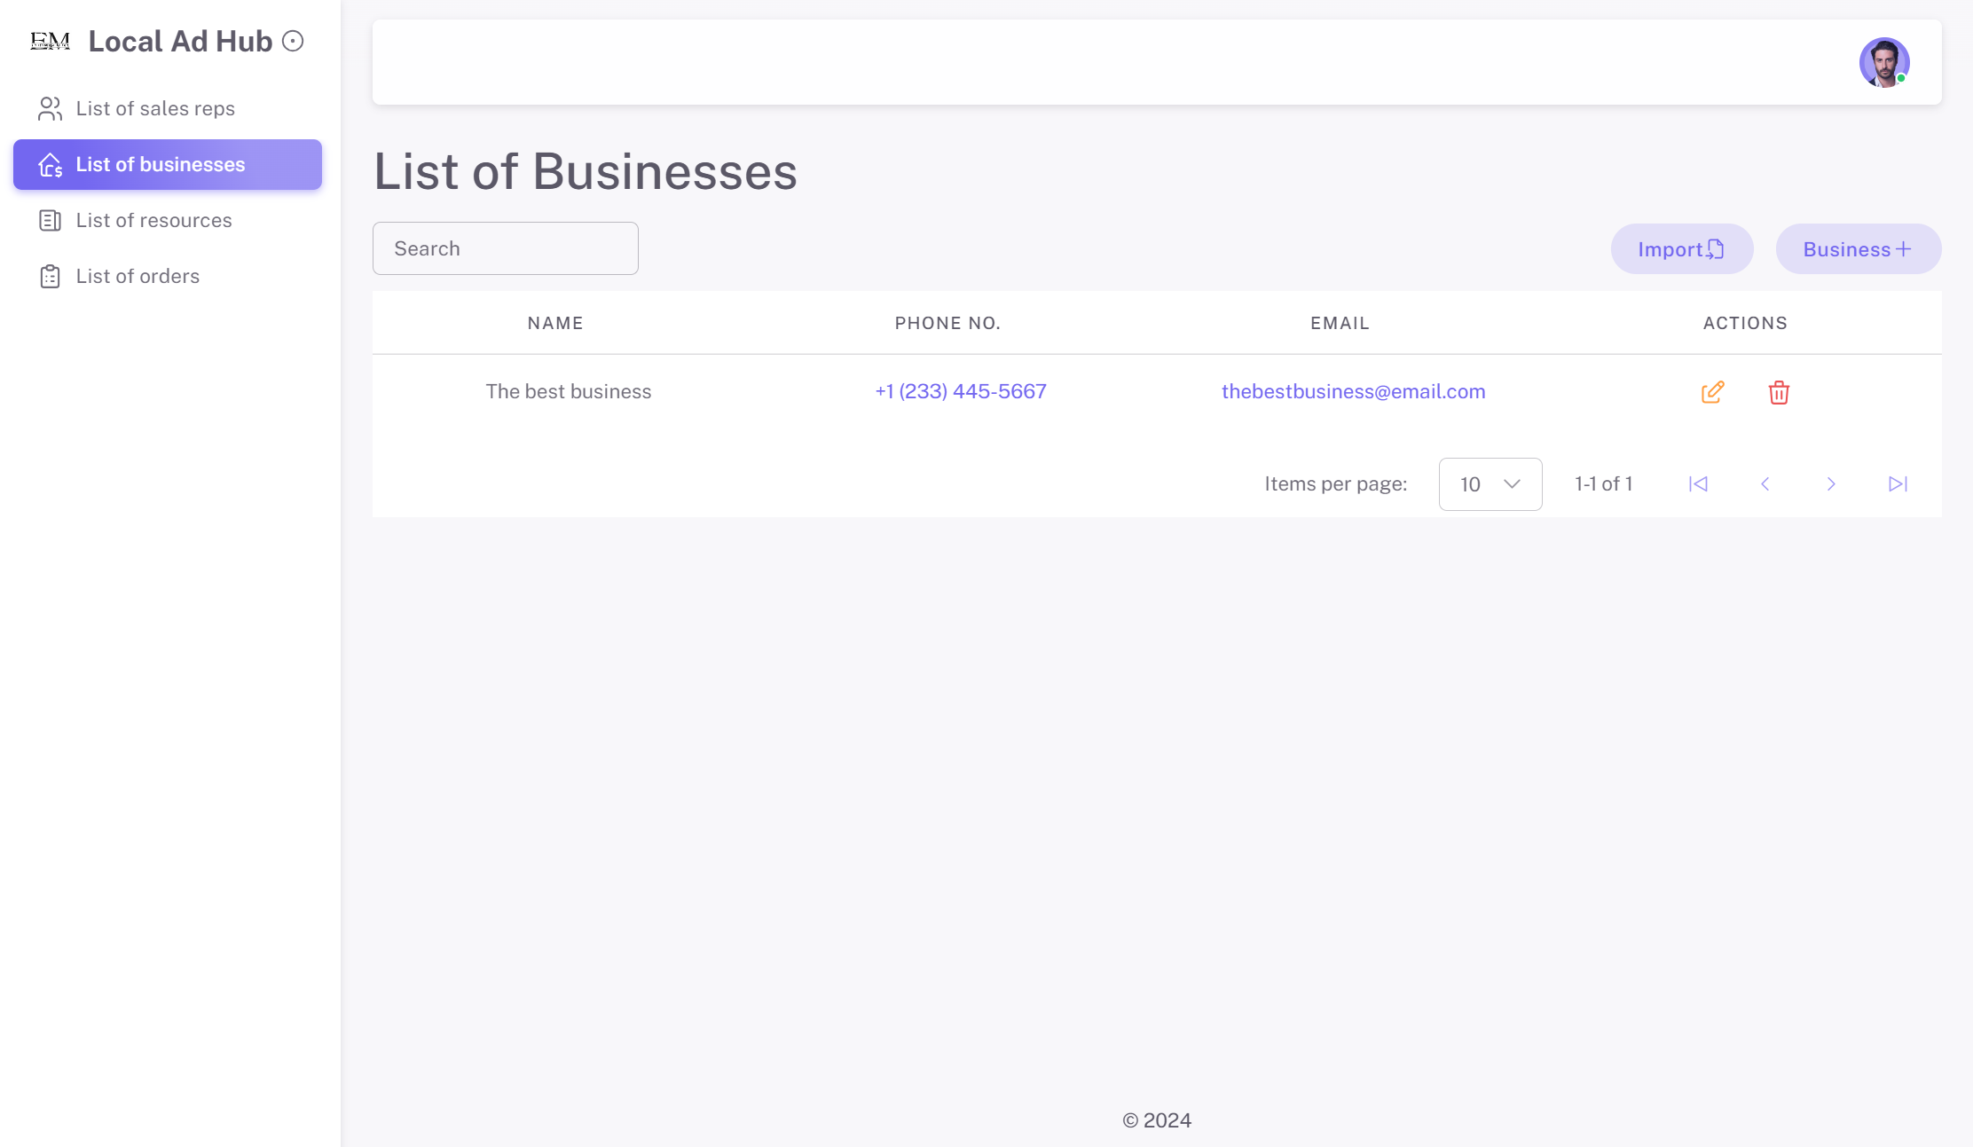Viewport: 1973px width, 1147px height.
Task: Click the EMAIL column header
Action: 1340,323
